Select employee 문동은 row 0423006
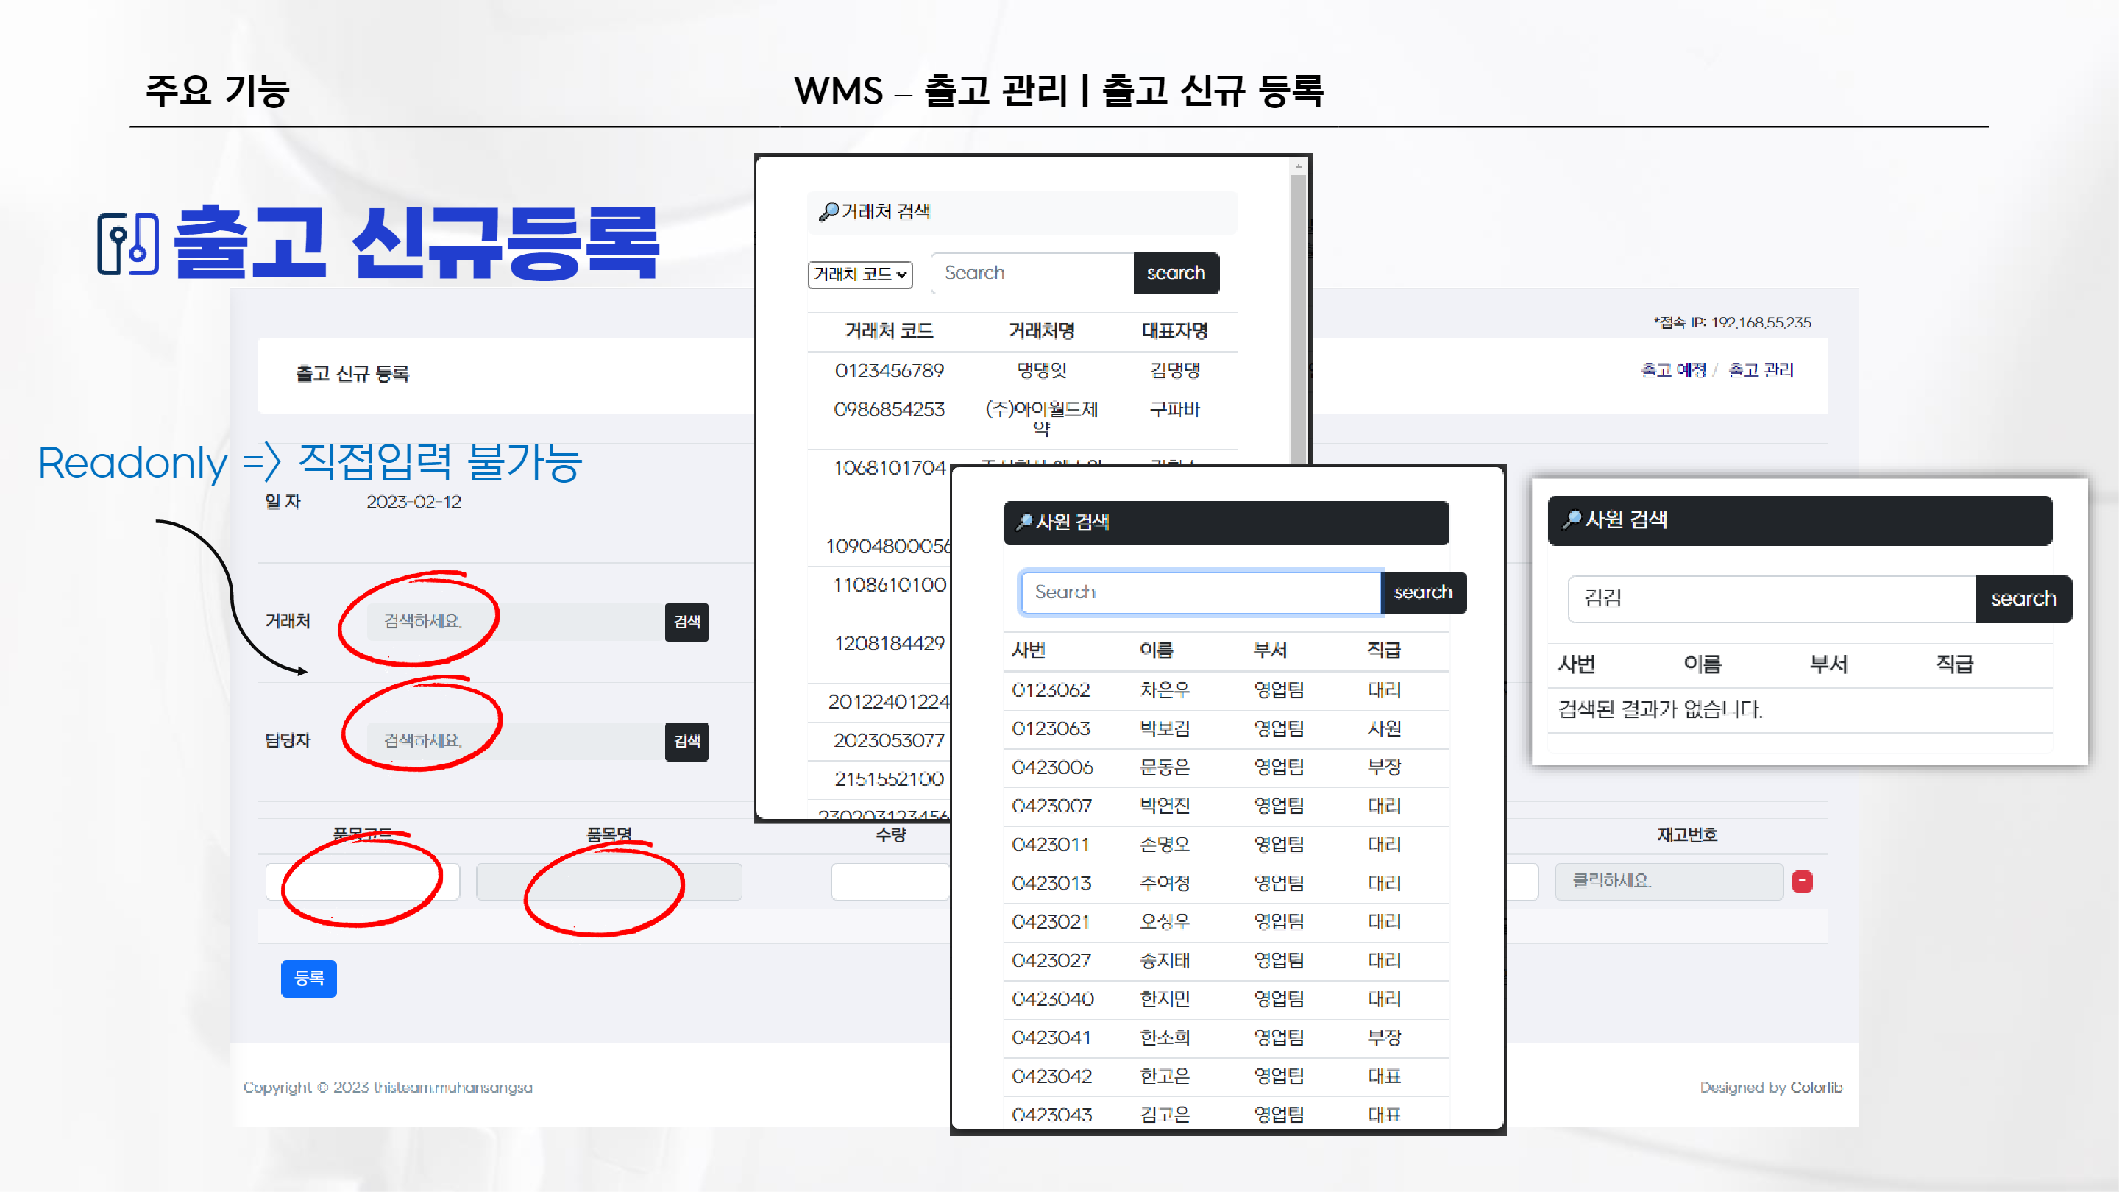The image size is (2119, 1192). tap(1226, 767)
